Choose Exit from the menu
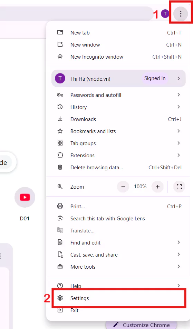 coord(118,310)
